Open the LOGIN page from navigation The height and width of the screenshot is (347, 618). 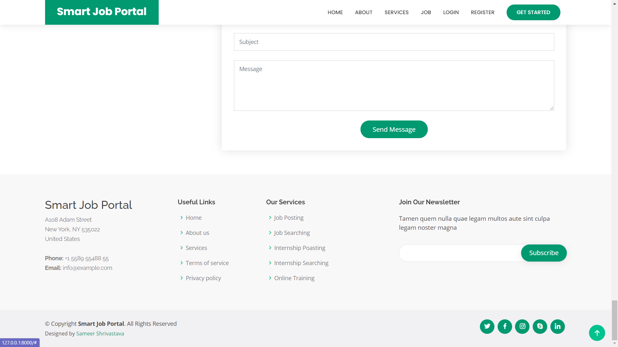pos(451,12)
